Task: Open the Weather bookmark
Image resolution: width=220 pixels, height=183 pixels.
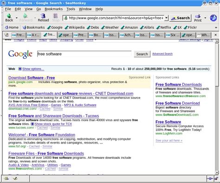Action: [110, 27]
